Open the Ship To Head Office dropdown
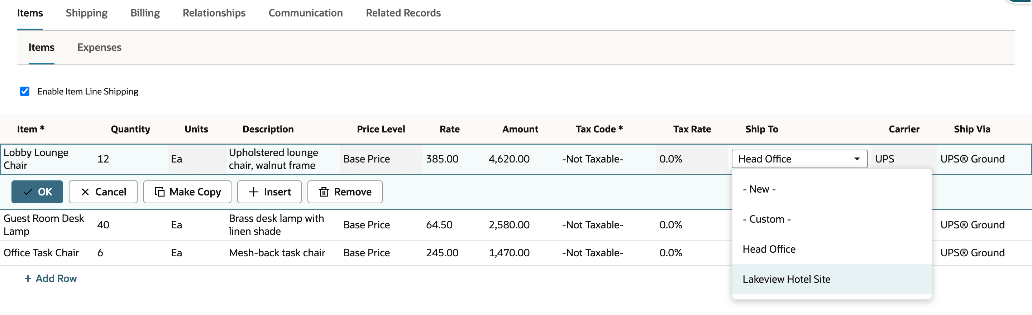The width and height of the screenshot is (1032, 315). click(799, 159)
